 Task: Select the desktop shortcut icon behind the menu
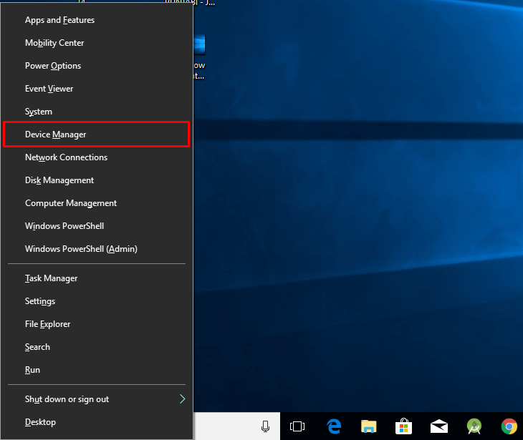pyautogui.click(x=199, y=46)
